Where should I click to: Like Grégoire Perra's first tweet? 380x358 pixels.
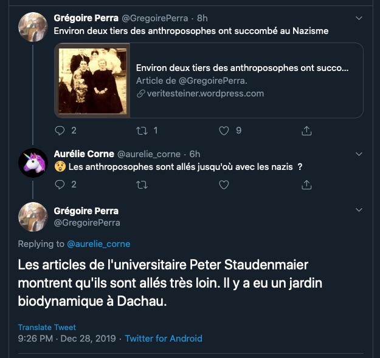coord(224,130)
